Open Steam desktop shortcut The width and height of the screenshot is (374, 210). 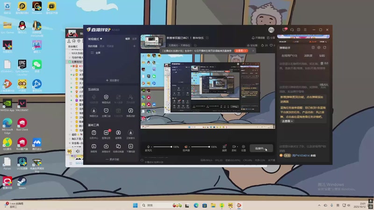(22, 183)
